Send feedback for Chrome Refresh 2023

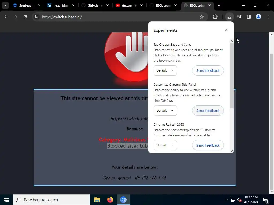tap(208, 145)
